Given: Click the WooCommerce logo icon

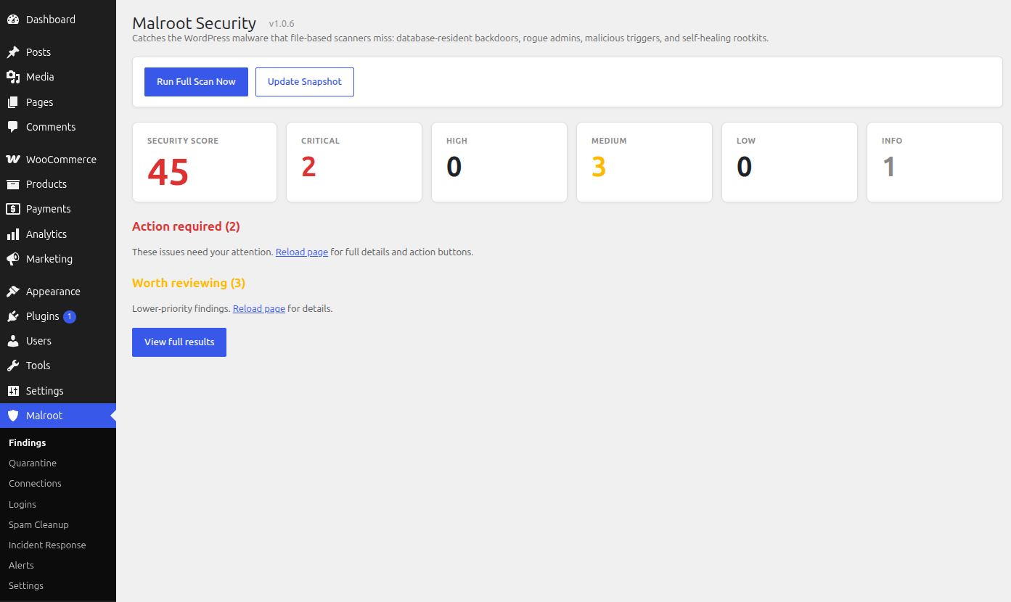Looking at the screenshot, I should (13, 160).
